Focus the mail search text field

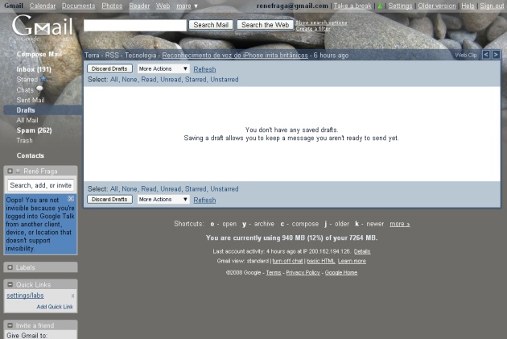coord(135,25)
